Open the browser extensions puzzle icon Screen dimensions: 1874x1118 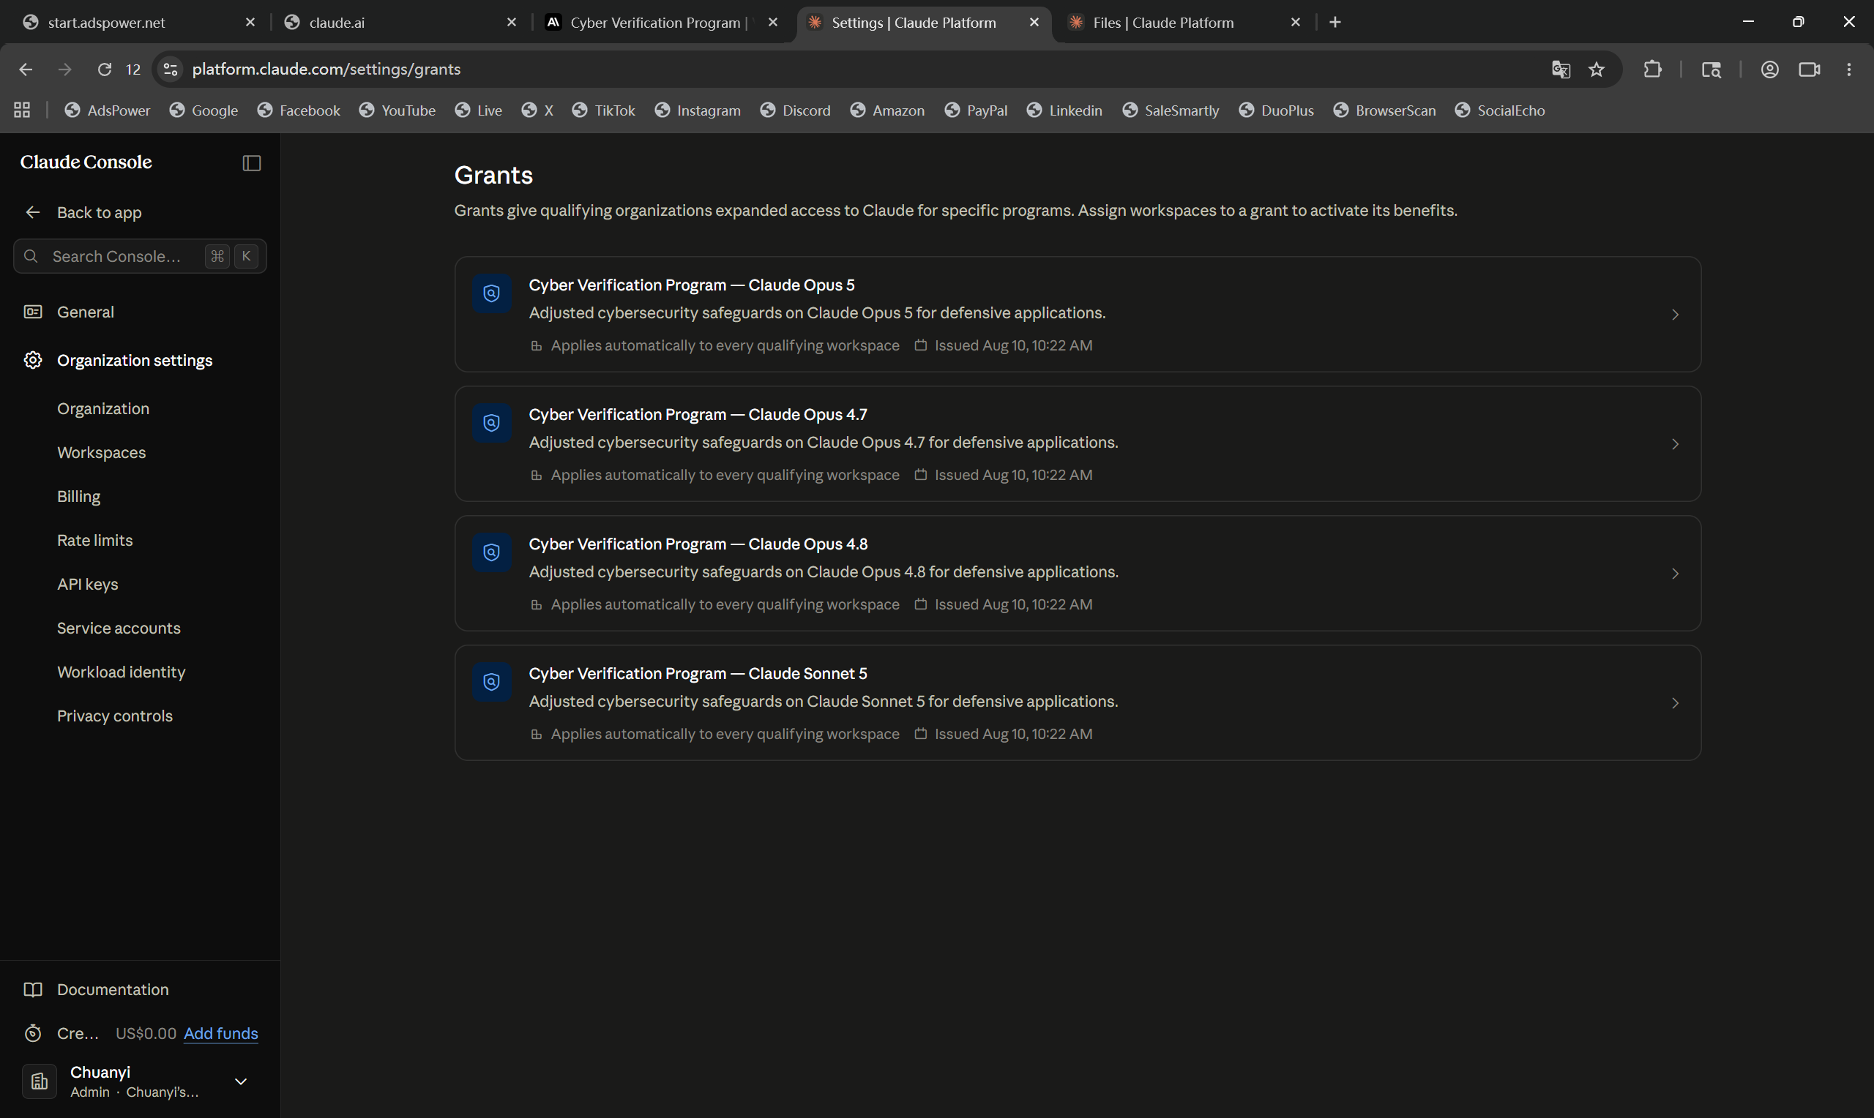tap(1651, 70)
